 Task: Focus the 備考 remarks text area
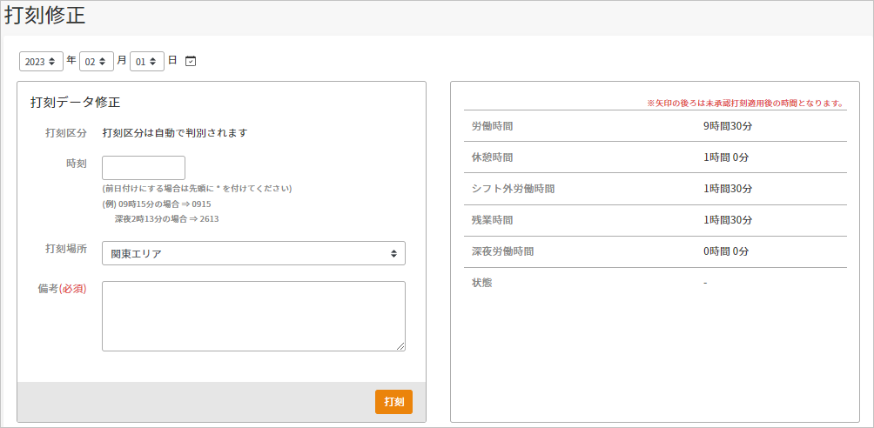pyautogui.click(x=253, y=316)
